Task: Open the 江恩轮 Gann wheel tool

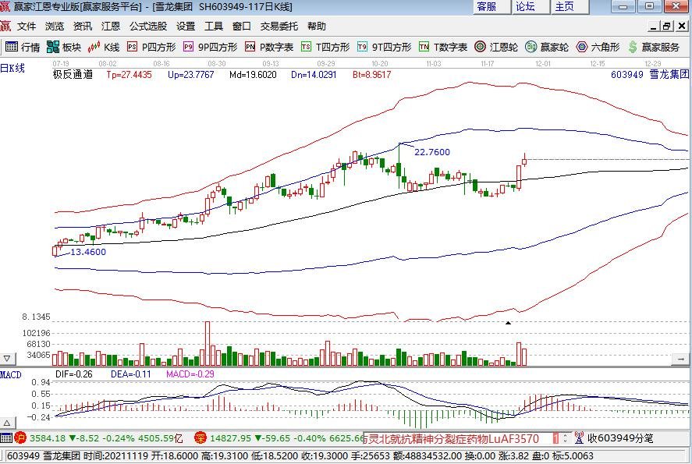Action: point(496,47)
